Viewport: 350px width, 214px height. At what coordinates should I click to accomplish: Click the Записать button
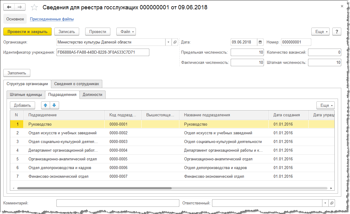pos(67,32)
